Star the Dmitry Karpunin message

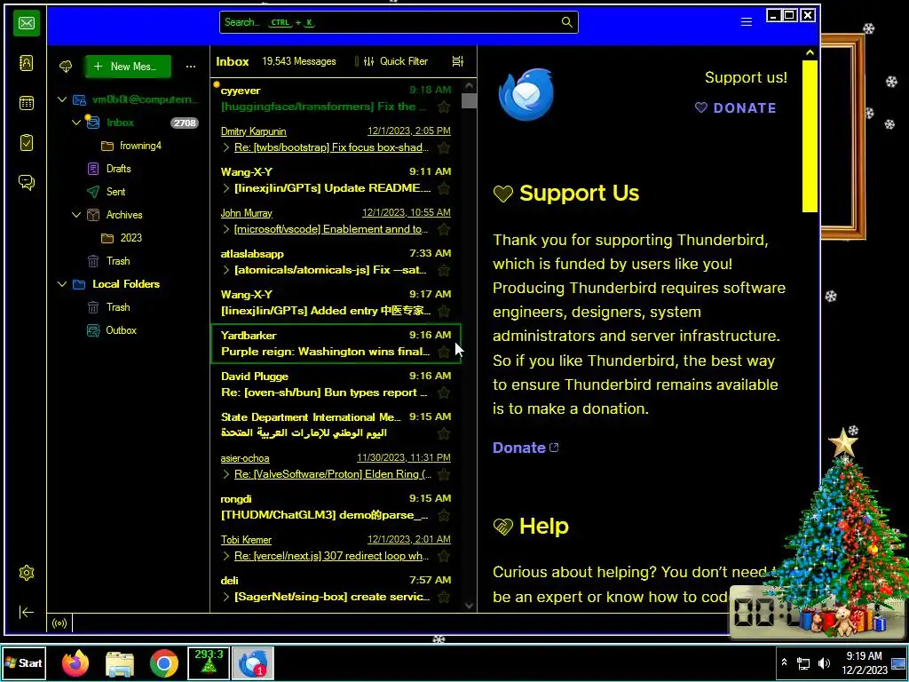point(444,148)
